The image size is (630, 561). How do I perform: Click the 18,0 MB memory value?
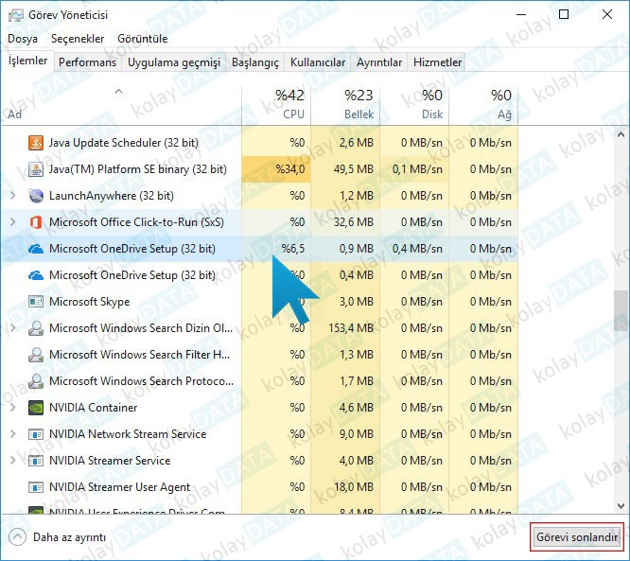click(354, 487)
